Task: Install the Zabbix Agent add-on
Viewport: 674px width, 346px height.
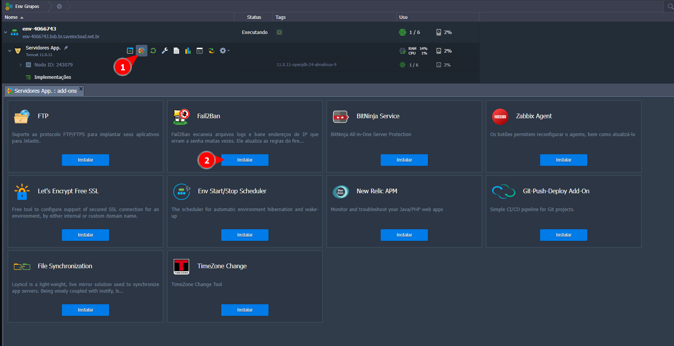Action: (563, 160)
